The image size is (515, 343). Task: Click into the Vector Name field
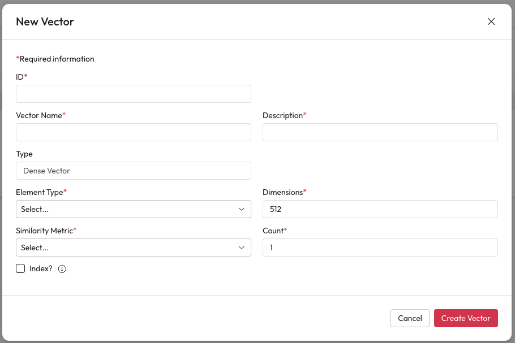[x=133, y=132]
